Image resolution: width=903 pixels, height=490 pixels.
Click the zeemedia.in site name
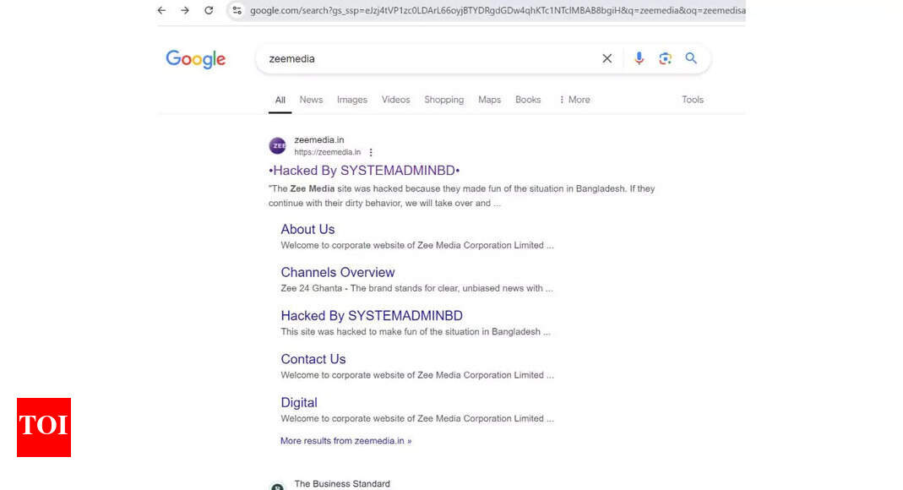click(319, 140)
